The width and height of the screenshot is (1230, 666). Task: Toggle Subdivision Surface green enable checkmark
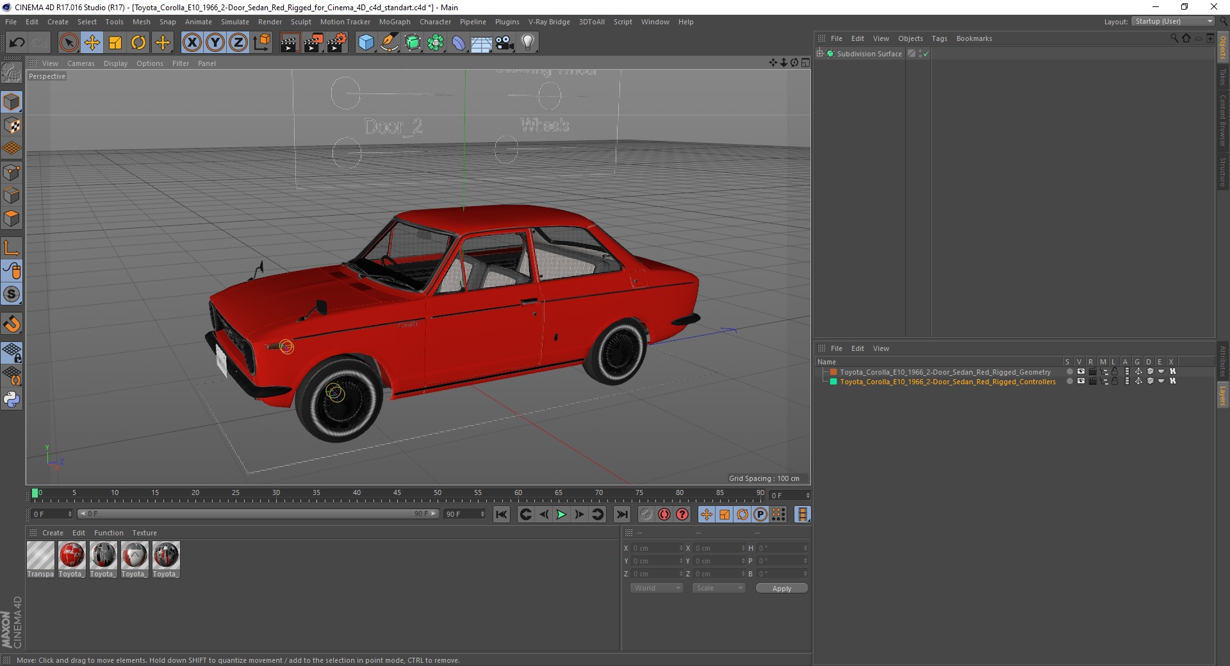click(926, 54)
